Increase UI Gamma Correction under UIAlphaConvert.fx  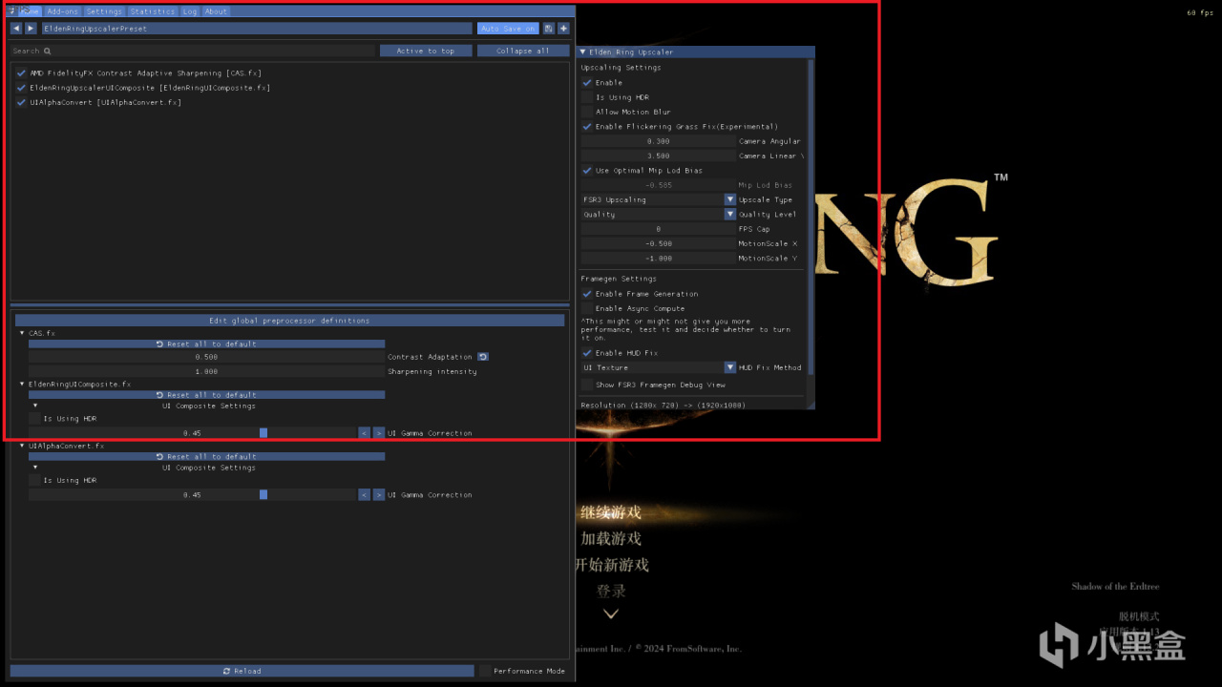379,495
